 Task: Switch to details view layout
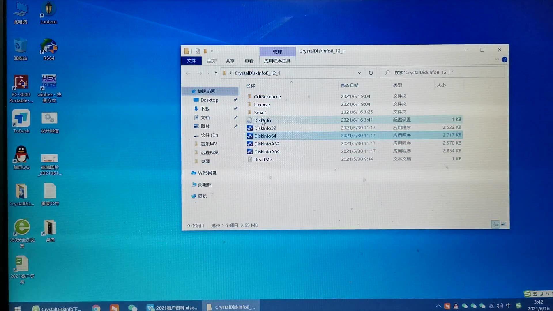pyautogui.click(x=495, y=224)
